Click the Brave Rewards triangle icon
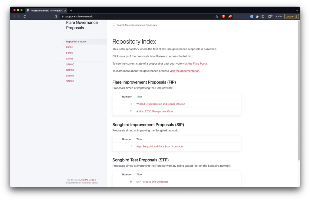Image resolution: width=310 pixels, height=200 pixels. 230,16
